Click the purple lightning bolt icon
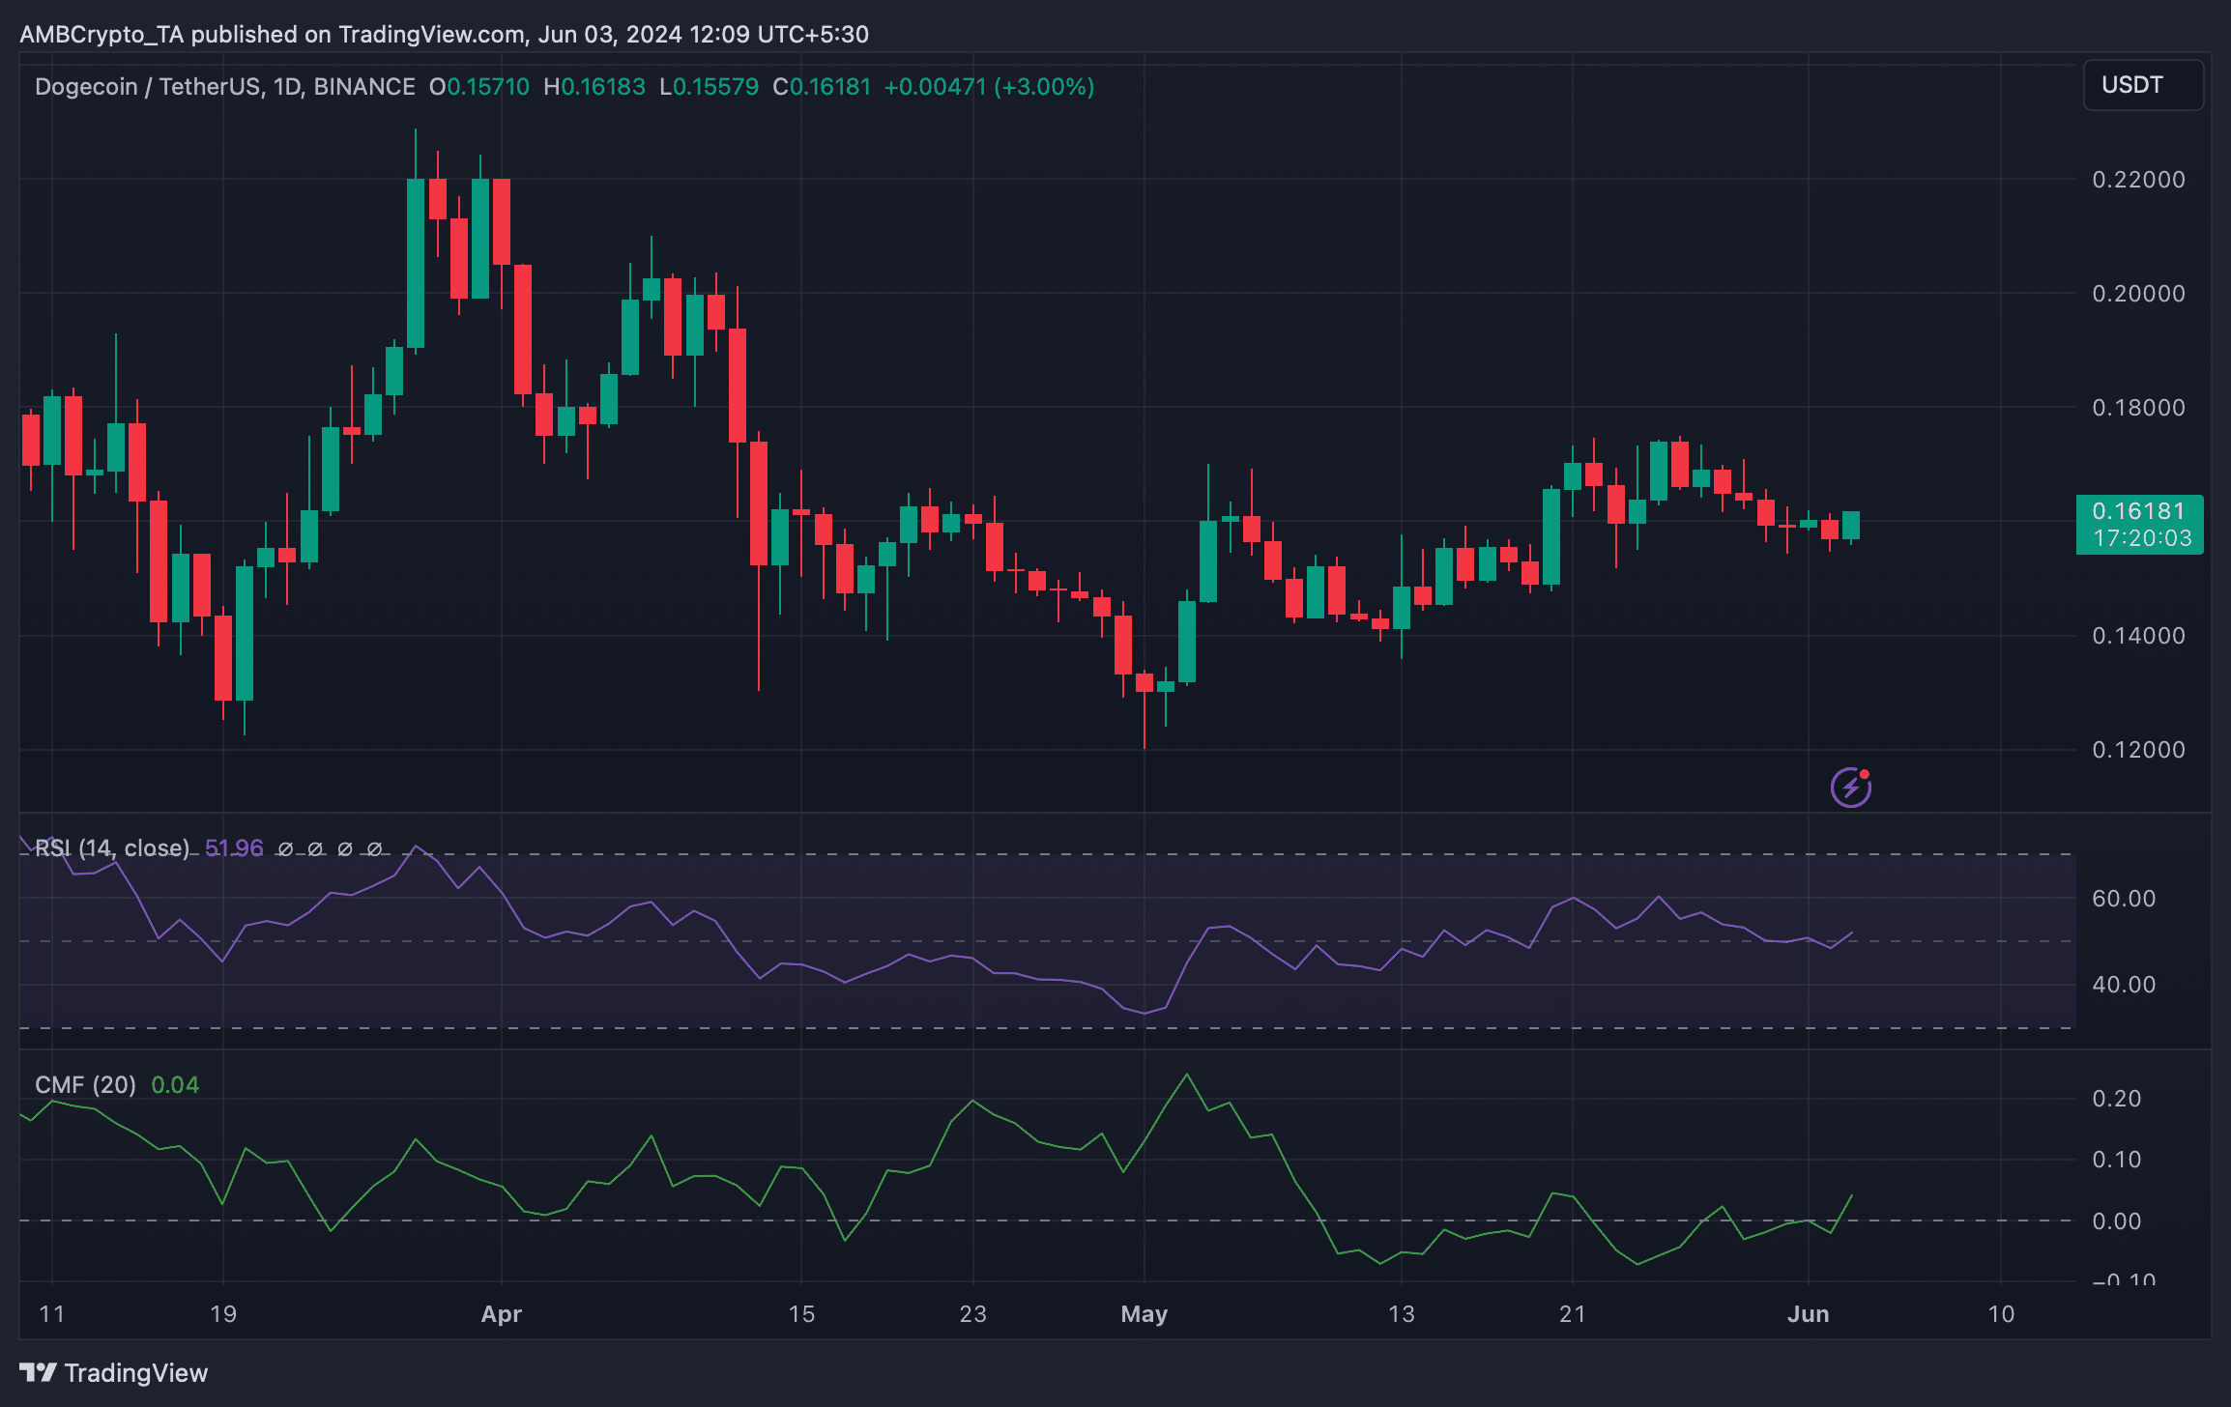Screen dimensions: 2231x1407 point(1850,788)
